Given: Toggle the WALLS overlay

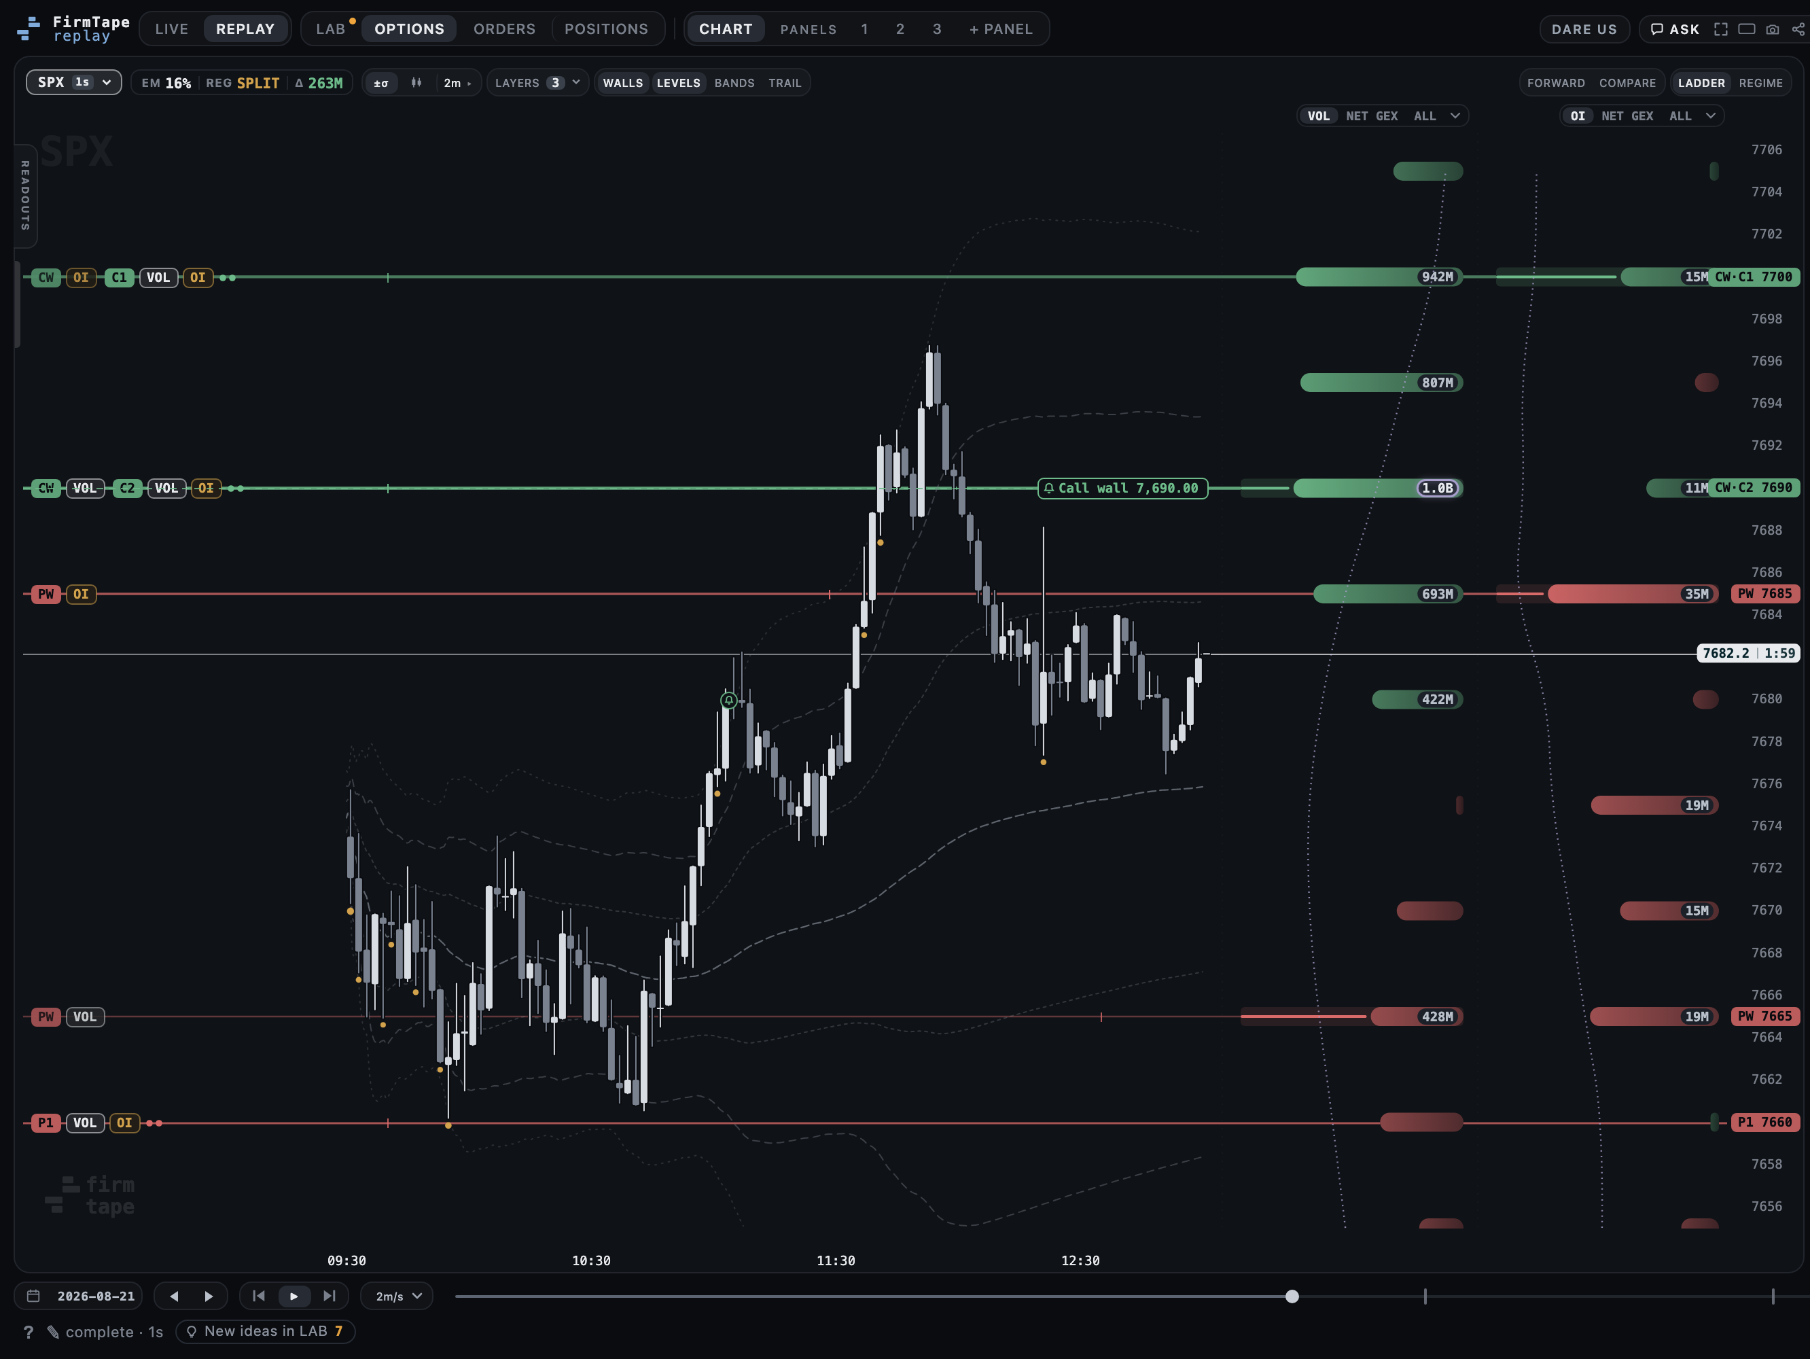Looking at the screenshot, I should point(623,83).
